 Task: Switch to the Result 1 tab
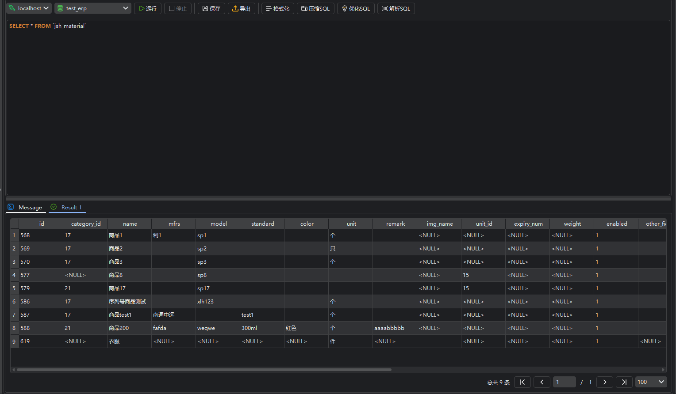[67, 207]
